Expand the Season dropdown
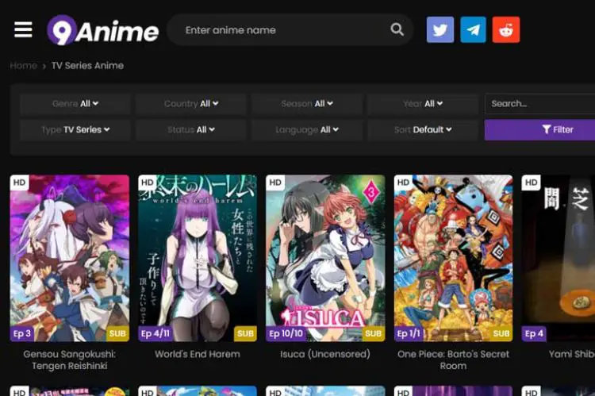Viewport: 595px width, 396px height. pyautogui.click(x=307, y=104)
